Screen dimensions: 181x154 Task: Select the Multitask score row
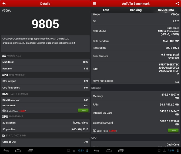[x=45, y=62]
